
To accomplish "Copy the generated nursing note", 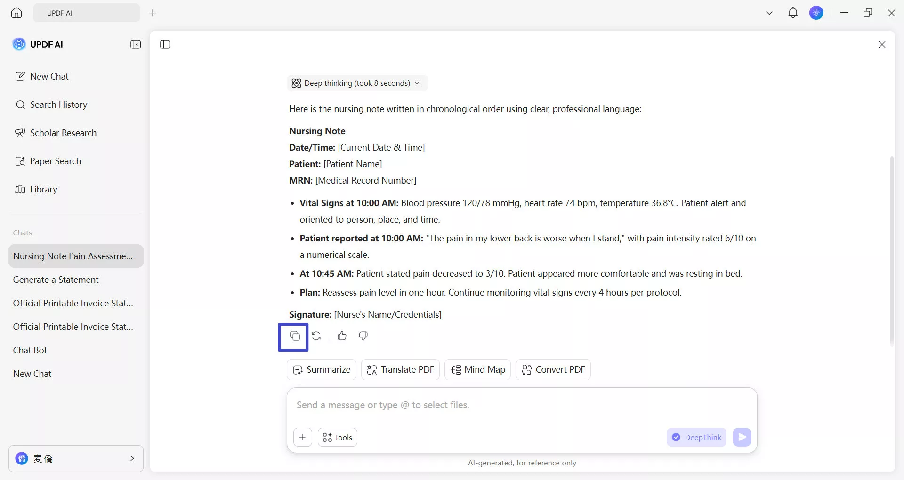I will (294, 336).
